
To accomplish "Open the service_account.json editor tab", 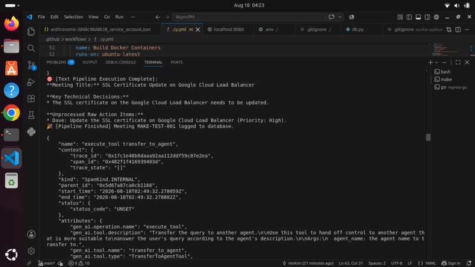I will (x=100, y=29).
